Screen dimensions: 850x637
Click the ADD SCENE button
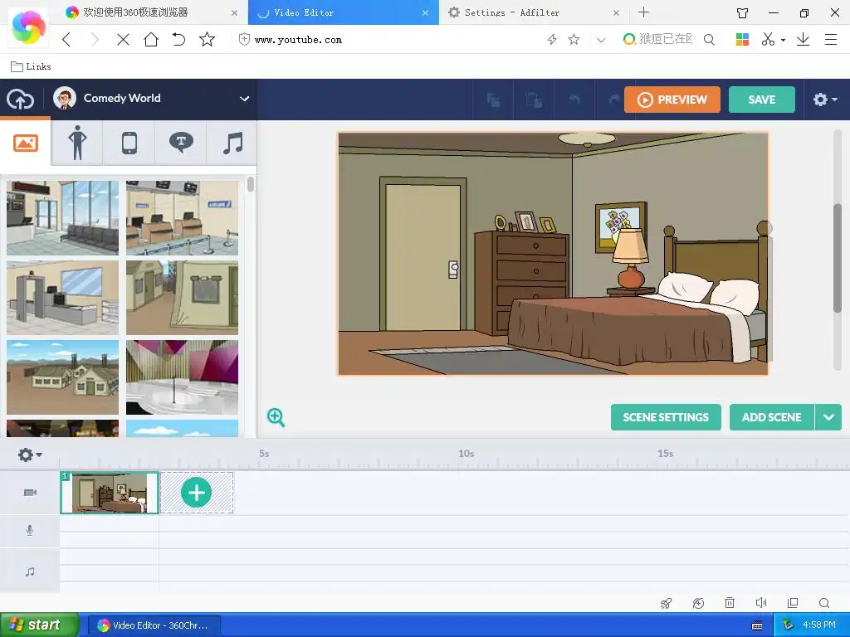coord(771,417)
